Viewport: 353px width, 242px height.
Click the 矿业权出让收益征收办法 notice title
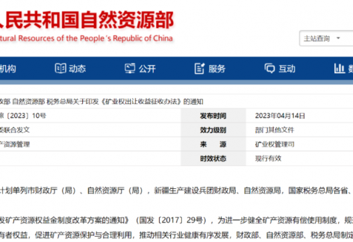102,102
